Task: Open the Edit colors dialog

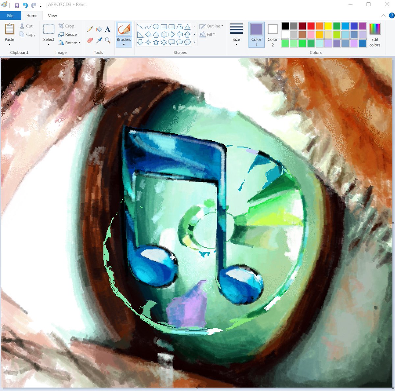Action: pos(375,35)
